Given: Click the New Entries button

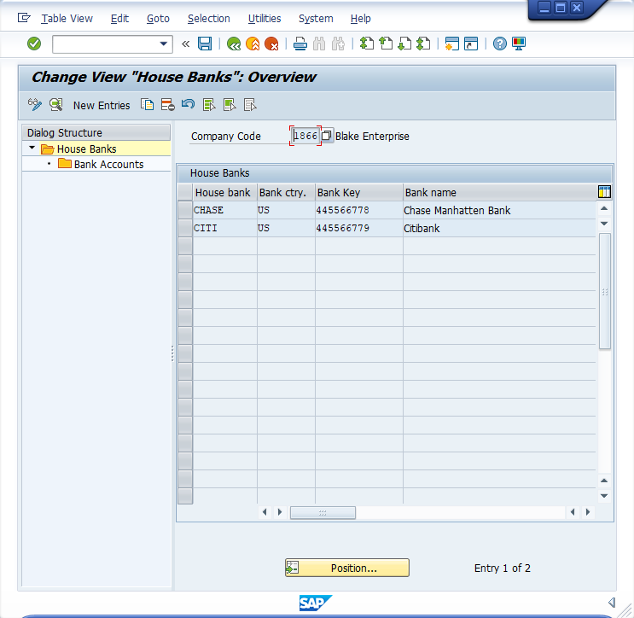Looking at the screenshot, I should click(102, 105).
